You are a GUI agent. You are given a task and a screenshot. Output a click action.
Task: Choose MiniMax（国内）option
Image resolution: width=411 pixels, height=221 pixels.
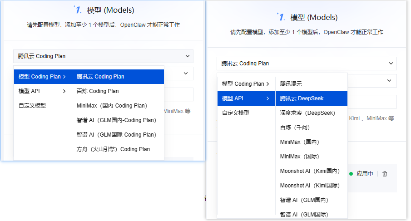(x=312, y=142)
